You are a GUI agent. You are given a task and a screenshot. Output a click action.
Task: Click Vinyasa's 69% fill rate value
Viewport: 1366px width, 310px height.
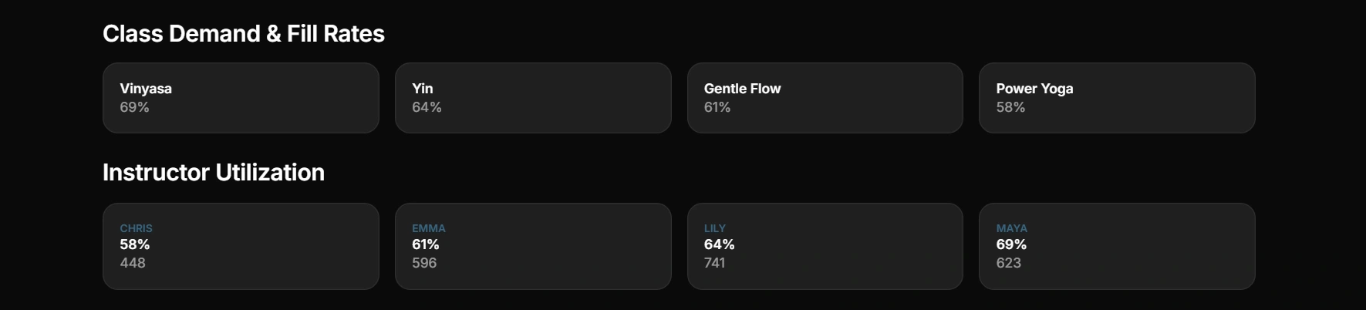(134, 107)
